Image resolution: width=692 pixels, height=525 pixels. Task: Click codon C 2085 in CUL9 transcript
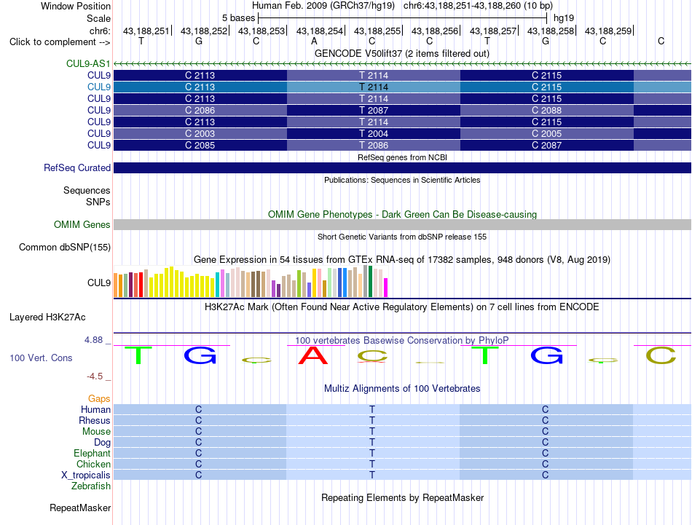(200, 145)
